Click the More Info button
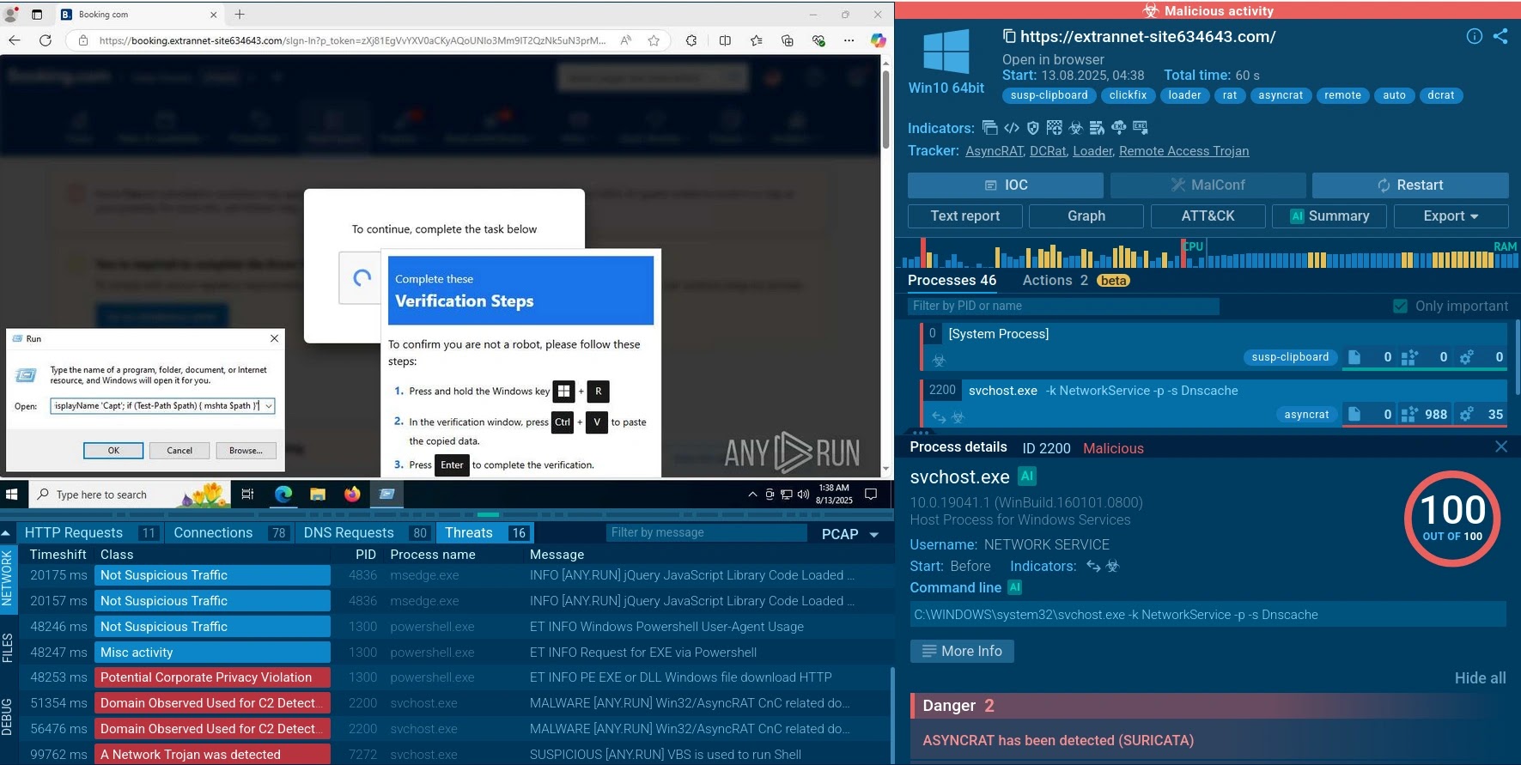 (962, 652)
